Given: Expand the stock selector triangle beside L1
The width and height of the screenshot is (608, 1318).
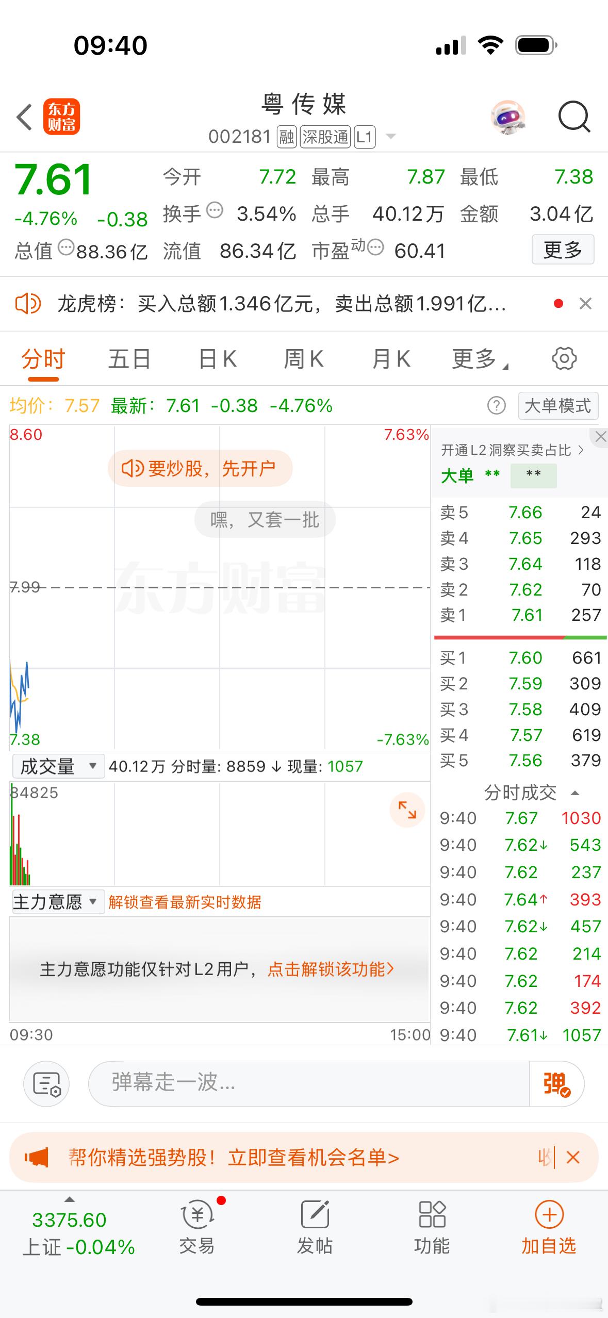Looking at the screenshot, I should coord(391,137).
